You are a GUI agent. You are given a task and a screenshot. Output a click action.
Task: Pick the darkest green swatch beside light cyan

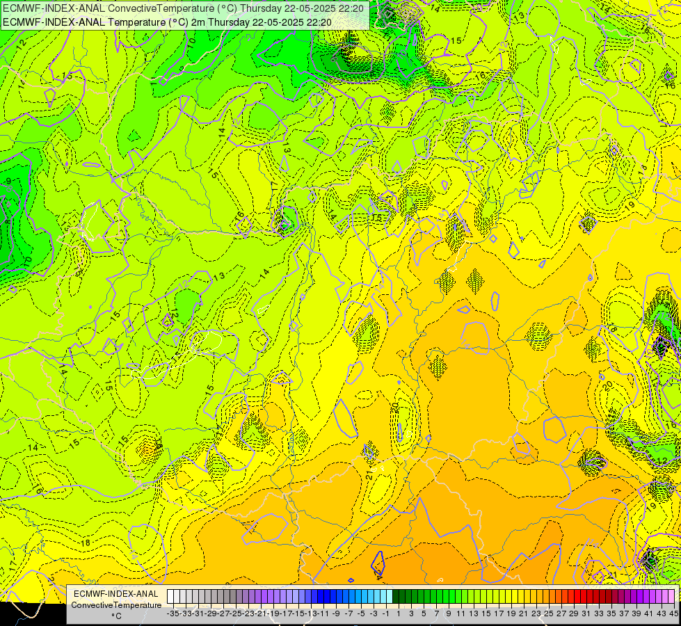point(396,596)
